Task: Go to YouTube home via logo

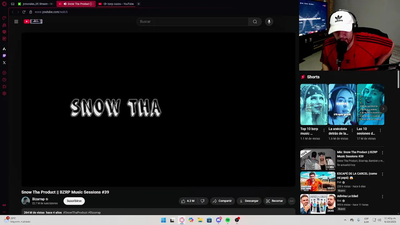Action: click(33, 22)
